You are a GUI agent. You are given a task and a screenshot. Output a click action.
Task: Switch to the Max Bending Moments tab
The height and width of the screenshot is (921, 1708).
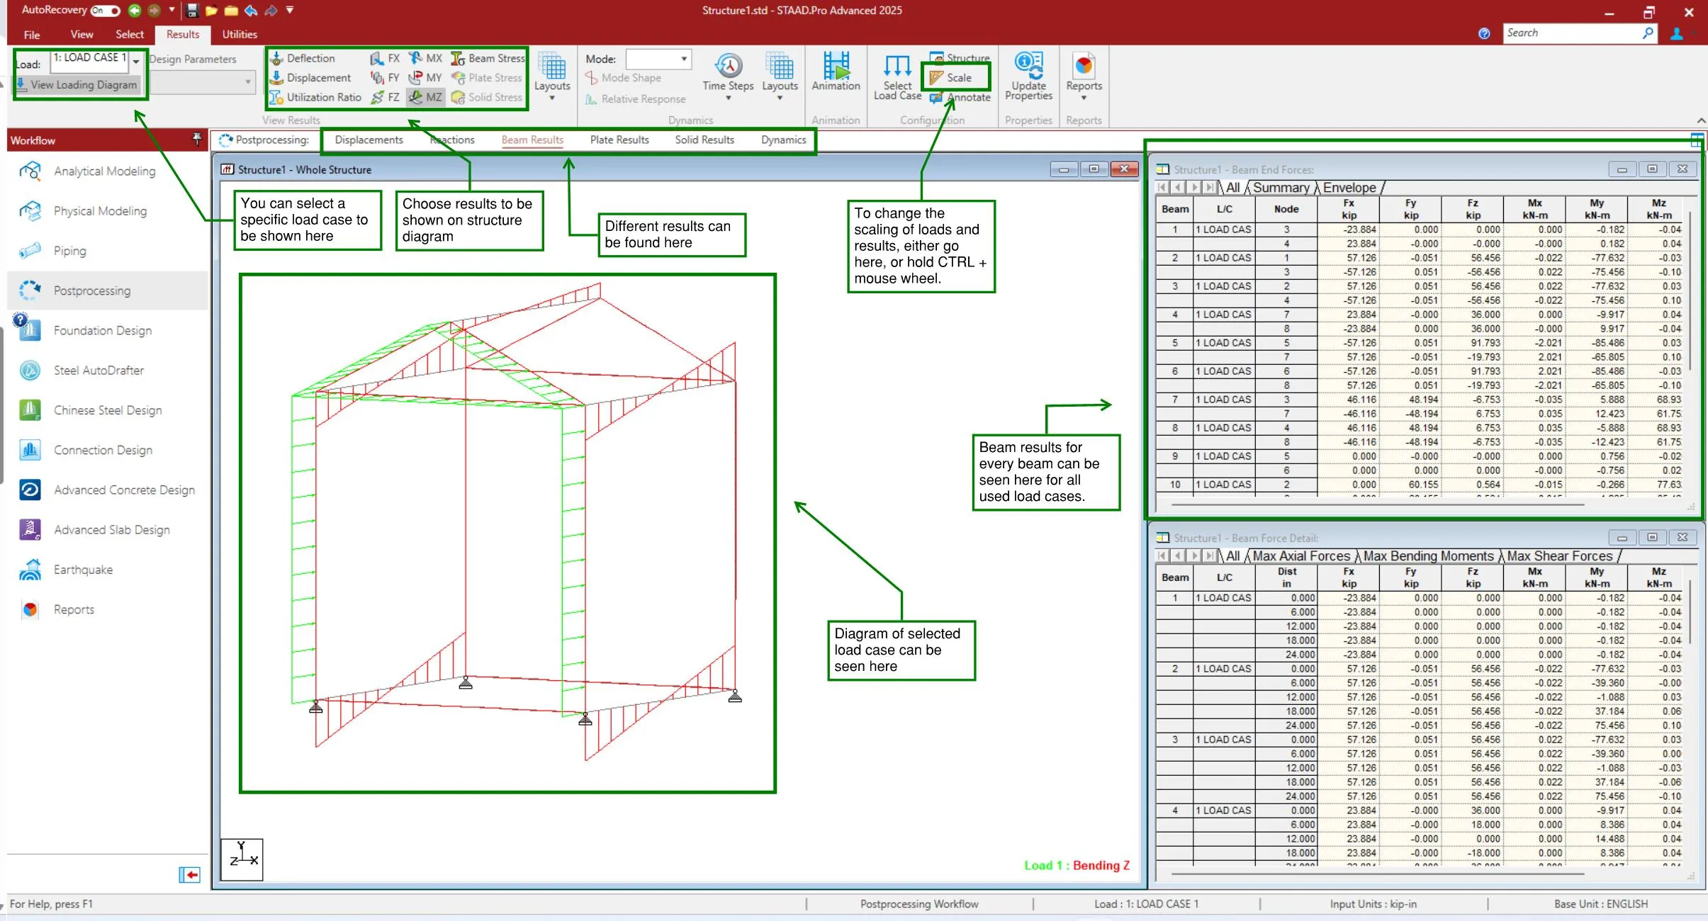pos(1427,556)
